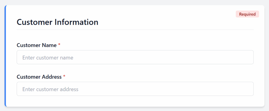
Task: Click "Customer" in the Customer Address label
Action: tap(29, 77)
